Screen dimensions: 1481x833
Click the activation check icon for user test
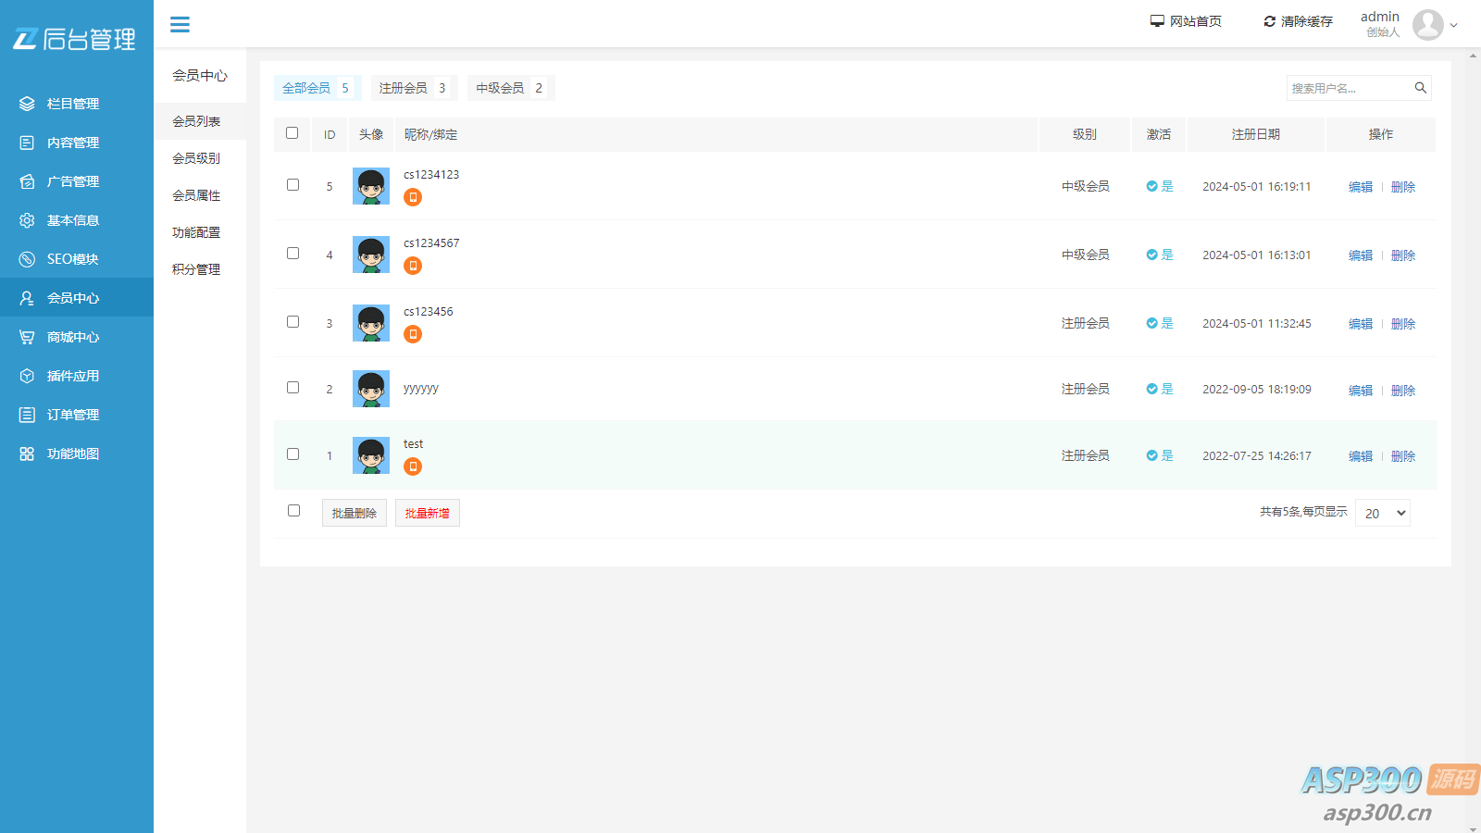1151,455
